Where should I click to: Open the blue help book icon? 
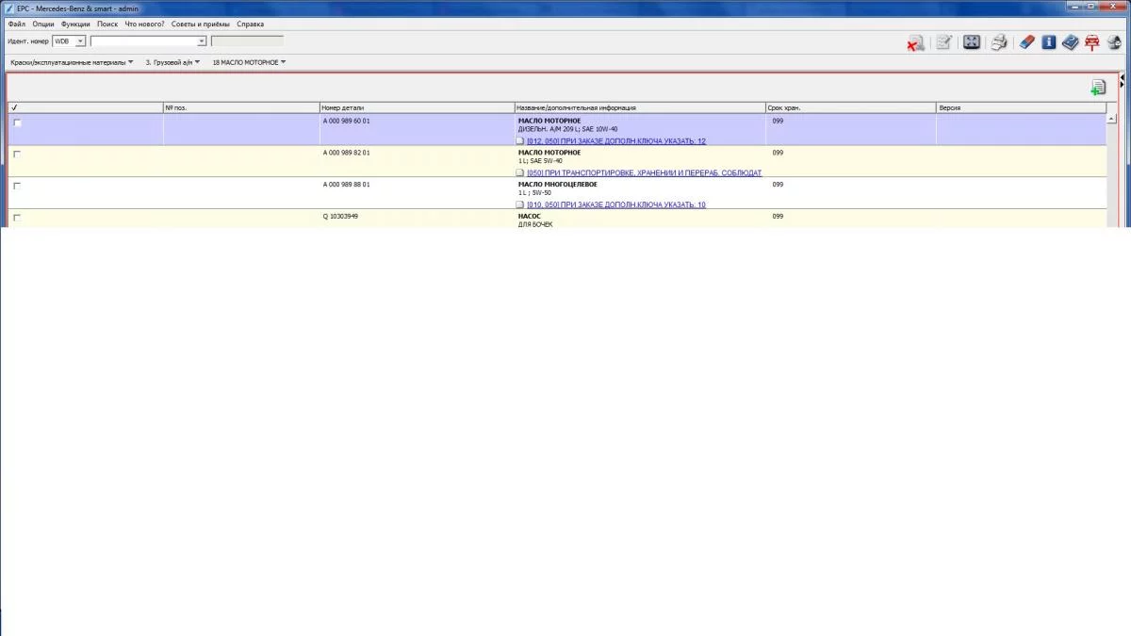click(x=1071, y=42)
